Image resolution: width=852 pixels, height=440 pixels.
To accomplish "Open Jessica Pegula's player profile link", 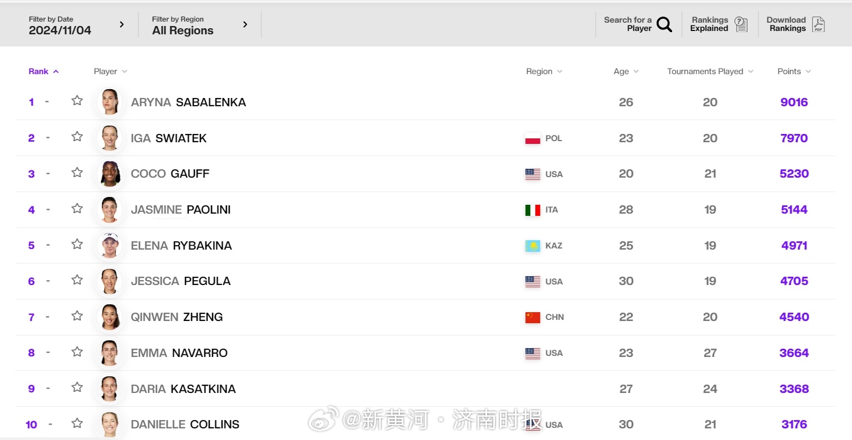I will coord(180,281).
